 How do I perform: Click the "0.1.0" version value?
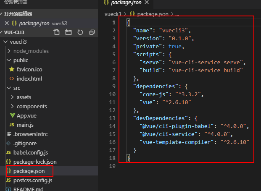180,39
